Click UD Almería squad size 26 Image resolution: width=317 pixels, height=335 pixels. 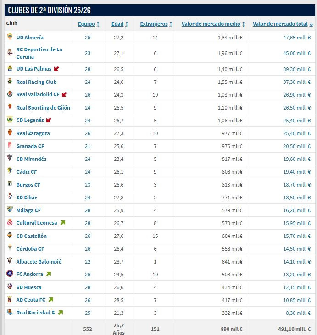tap(88, 38)
